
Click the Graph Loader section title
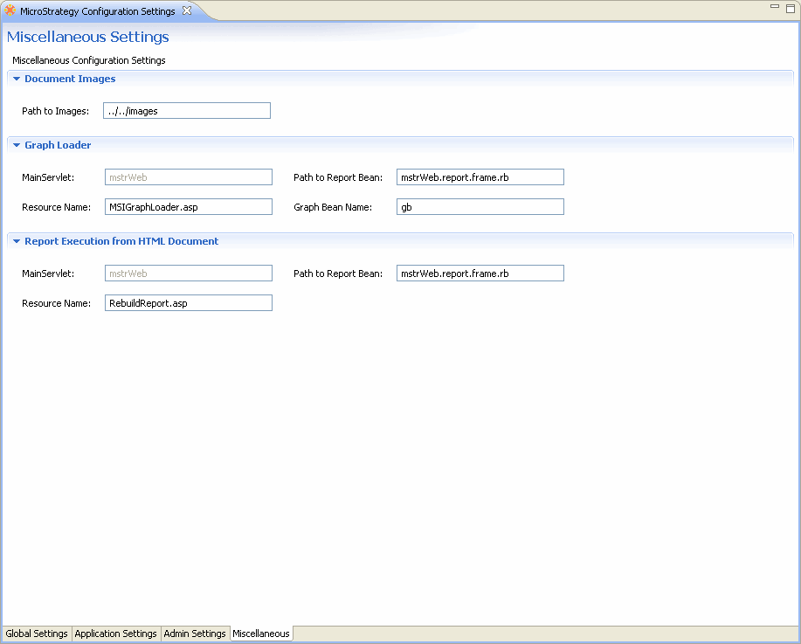coord(58,145)
